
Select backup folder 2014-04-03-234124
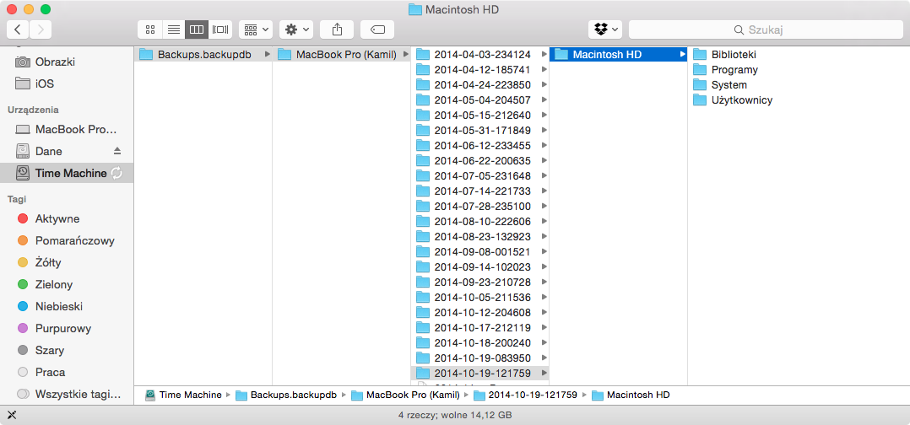tap(480, 55)
